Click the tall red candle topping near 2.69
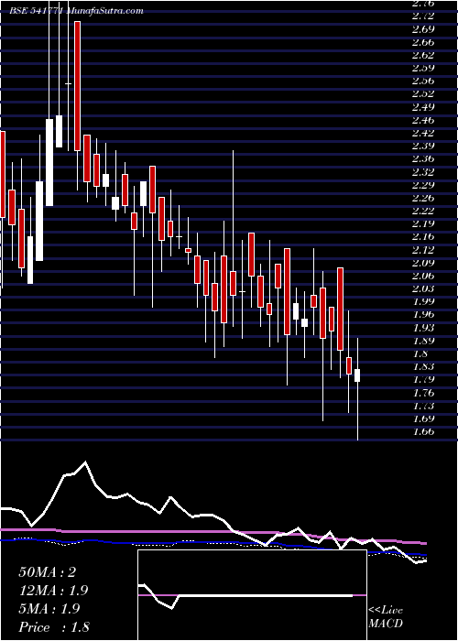Image resolution: width=458 pixels, height=641 pixels. (78, 86)
